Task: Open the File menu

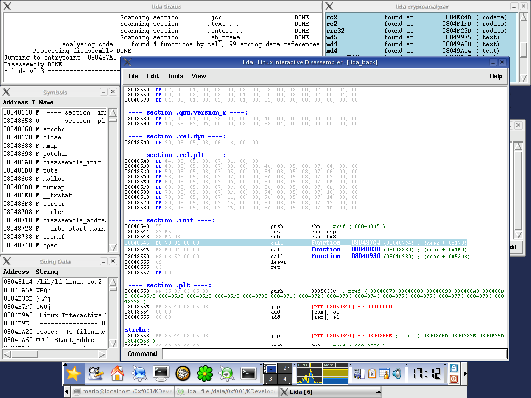Action: (133, 76)
